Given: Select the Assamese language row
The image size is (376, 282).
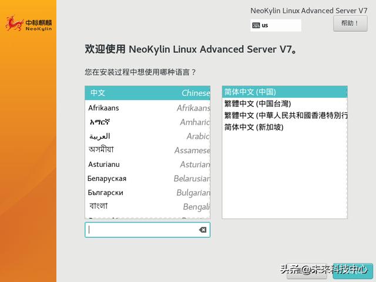Looking at the screenshot, I should pyautogui.click(x=147, y=150).
